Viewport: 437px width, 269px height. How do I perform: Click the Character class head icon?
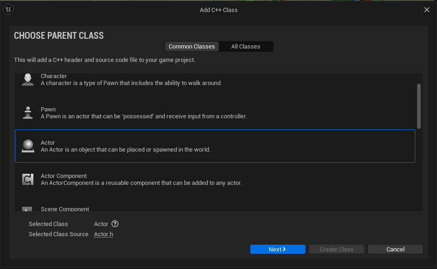pyautogui.click(x=28, y=79)
